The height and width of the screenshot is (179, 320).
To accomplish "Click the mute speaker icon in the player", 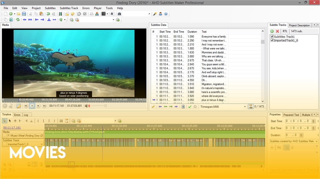I will coord(87,106).
